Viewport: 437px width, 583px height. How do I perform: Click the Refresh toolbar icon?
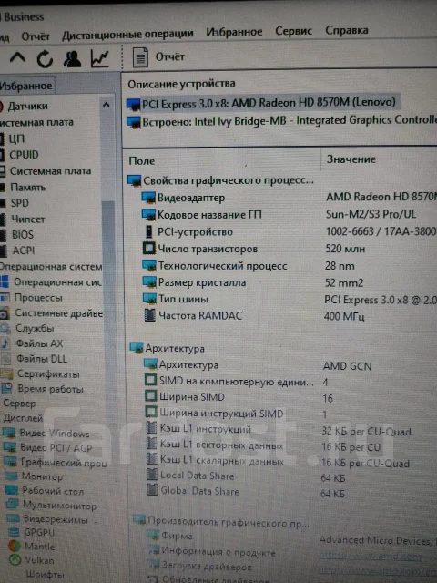(x=45, y=58)
